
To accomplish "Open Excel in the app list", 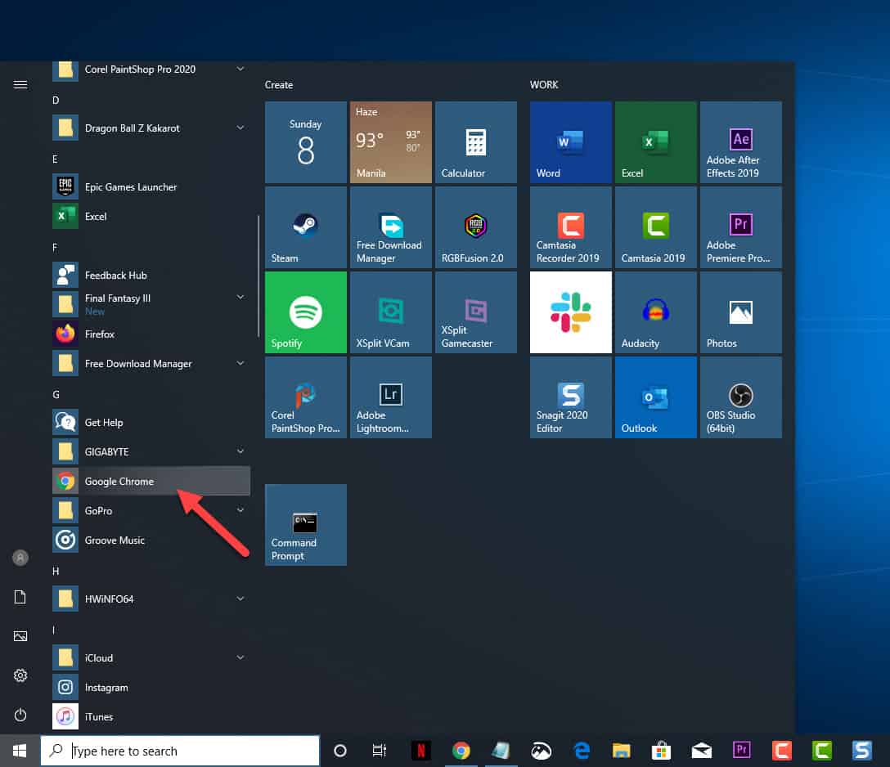I will click(151, 216).
